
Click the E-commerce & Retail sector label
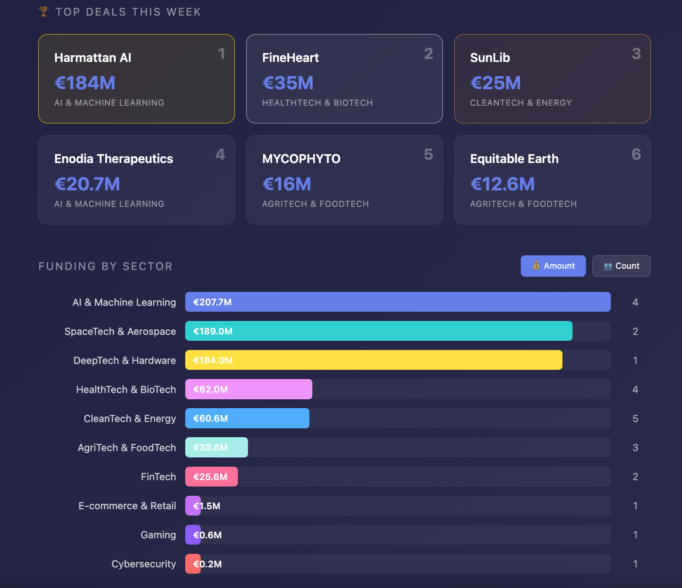click(127, 506)
